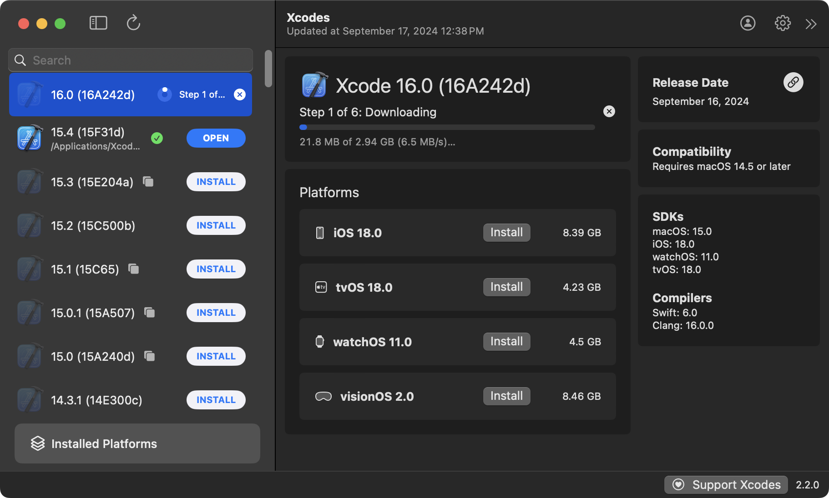This screenshot has height=498, width=829.
Task: Select 14.3.1 (14E300c) in the list
Action: [96, 400]
